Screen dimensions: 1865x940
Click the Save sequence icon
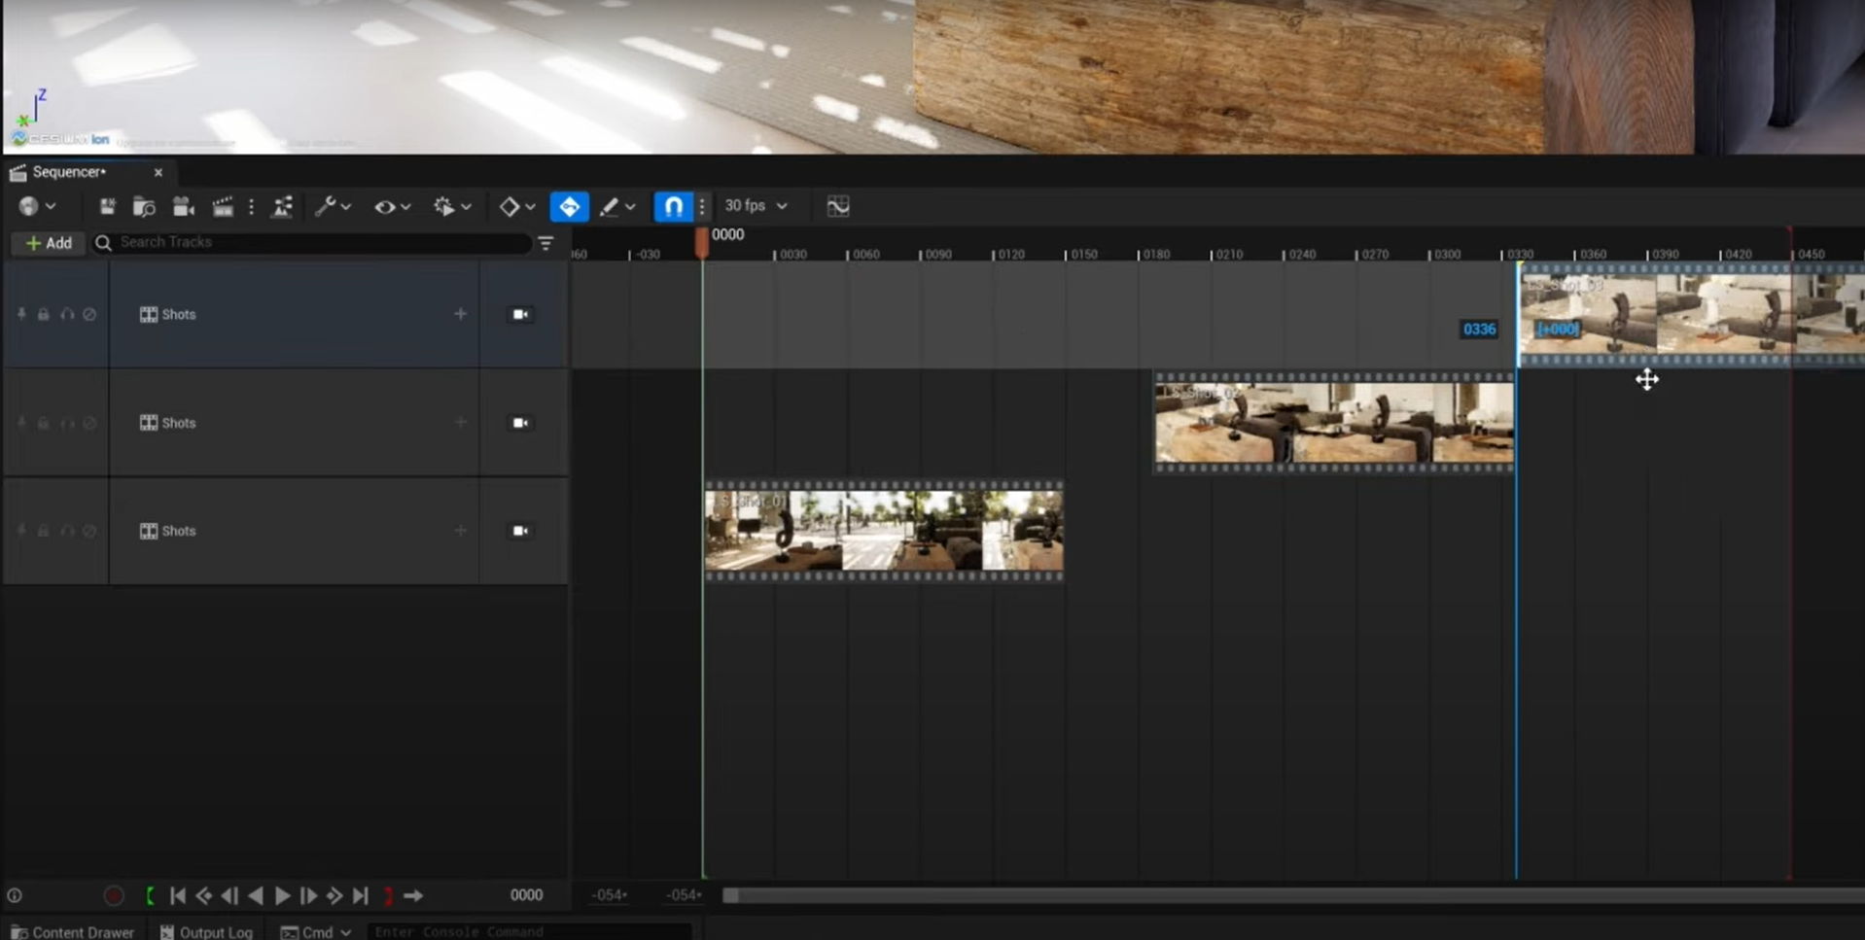[x=107, y=206]
